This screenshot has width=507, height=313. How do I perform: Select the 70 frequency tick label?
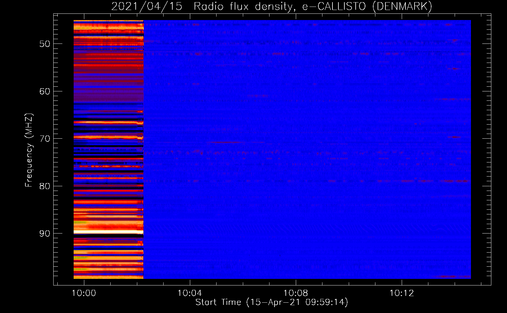click(45, 139)
